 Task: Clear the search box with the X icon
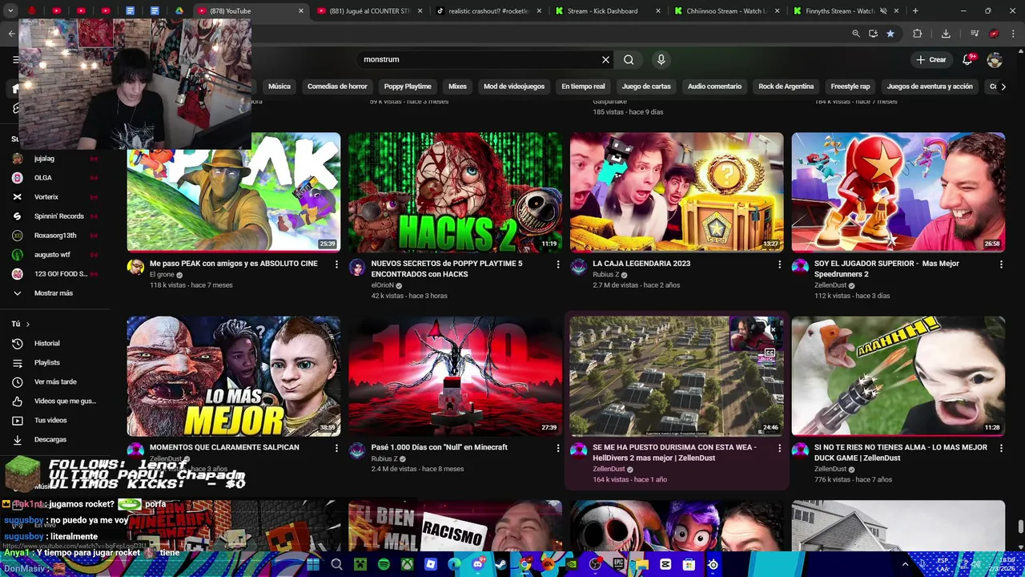coord(605,59)
